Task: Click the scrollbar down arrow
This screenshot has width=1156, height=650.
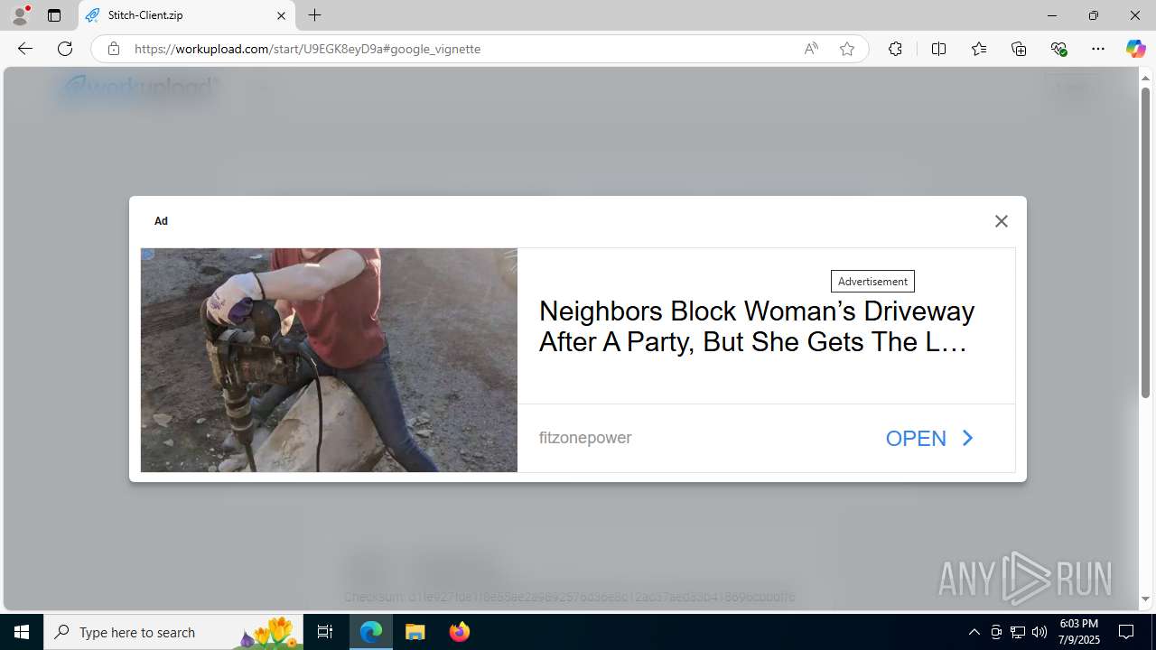Action: [1145, 599]
